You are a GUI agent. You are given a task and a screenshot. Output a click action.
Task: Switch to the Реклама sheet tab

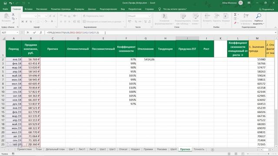(162, 149)
